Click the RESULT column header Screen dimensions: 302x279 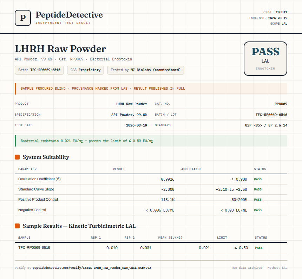119,169
